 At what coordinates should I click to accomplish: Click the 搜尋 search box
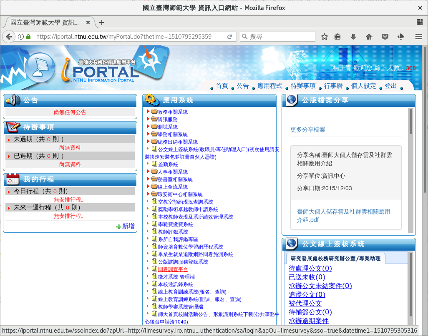point(277,37)
